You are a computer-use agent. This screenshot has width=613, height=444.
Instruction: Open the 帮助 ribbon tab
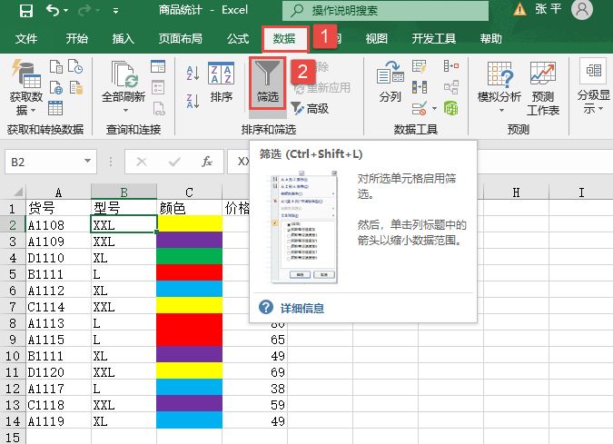[490, 39]
